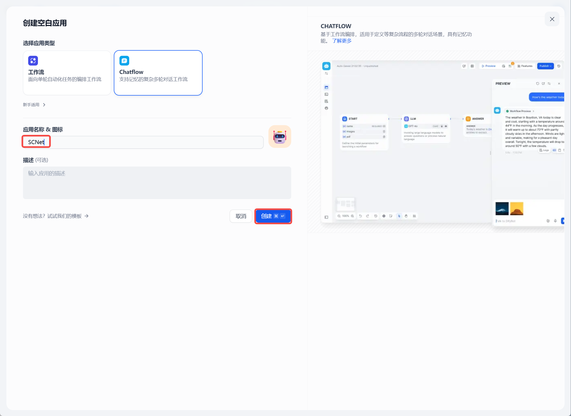Screen dimensions: 571x416
Task: Expand the 新手适用 beginner section
Action: coord(31,105)
